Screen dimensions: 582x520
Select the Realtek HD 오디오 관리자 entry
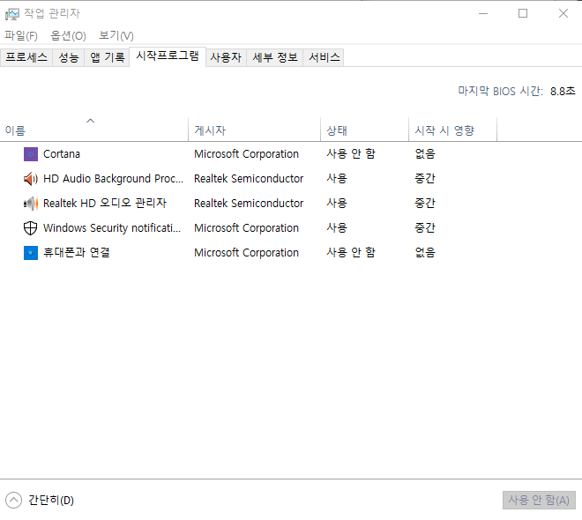105,204
